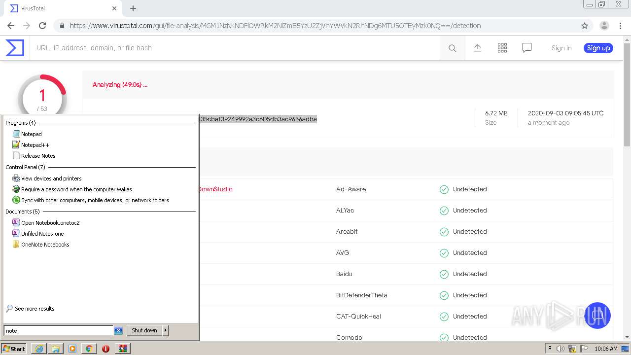Click the file hash text
This screenshot has height=355, width=631.
click(258, 119)
